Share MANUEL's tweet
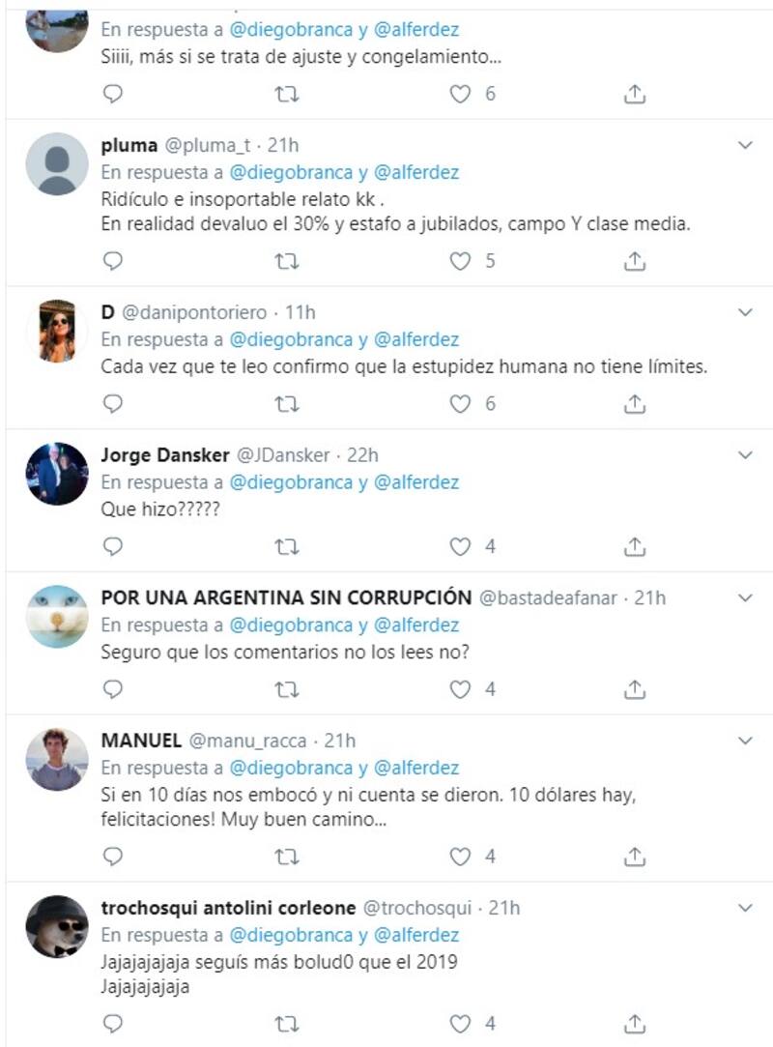This screenshot has width=773, height=1047. pos(634,857)
